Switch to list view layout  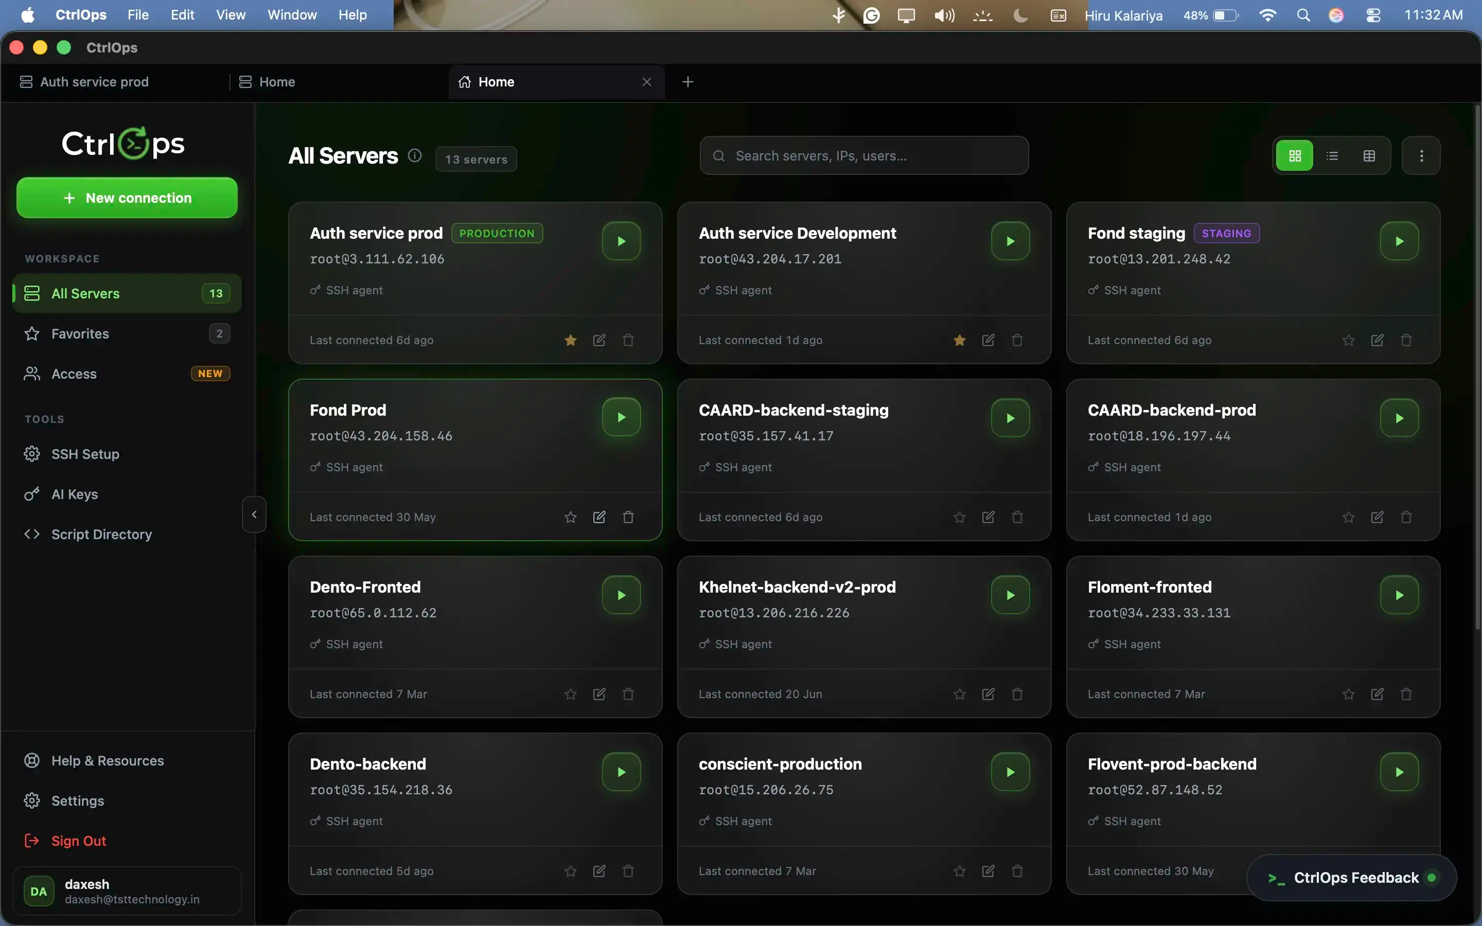1332,155
